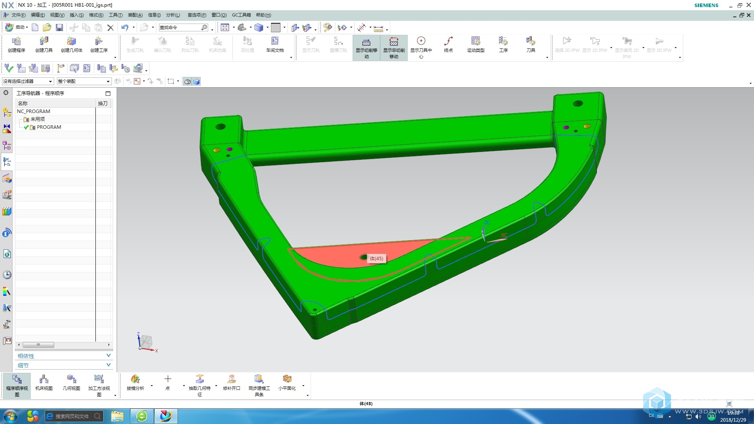754x424 pixels.
Task: Open the 整个装配 scope dropdown
Action: [x=84, y=81]
